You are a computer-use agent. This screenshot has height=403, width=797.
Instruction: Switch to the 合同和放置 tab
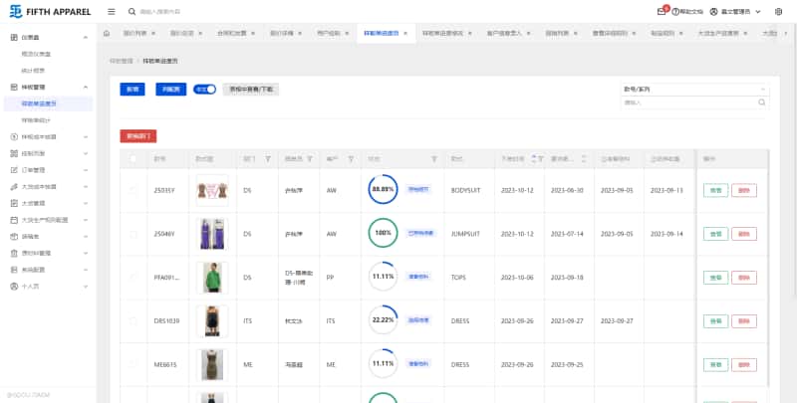[232, 33]
